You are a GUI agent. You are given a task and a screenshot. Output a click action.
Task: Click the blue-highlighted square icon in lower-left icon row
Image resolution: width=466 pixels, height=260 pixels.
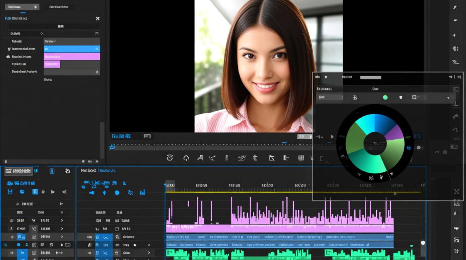click(x=35, y=192)
